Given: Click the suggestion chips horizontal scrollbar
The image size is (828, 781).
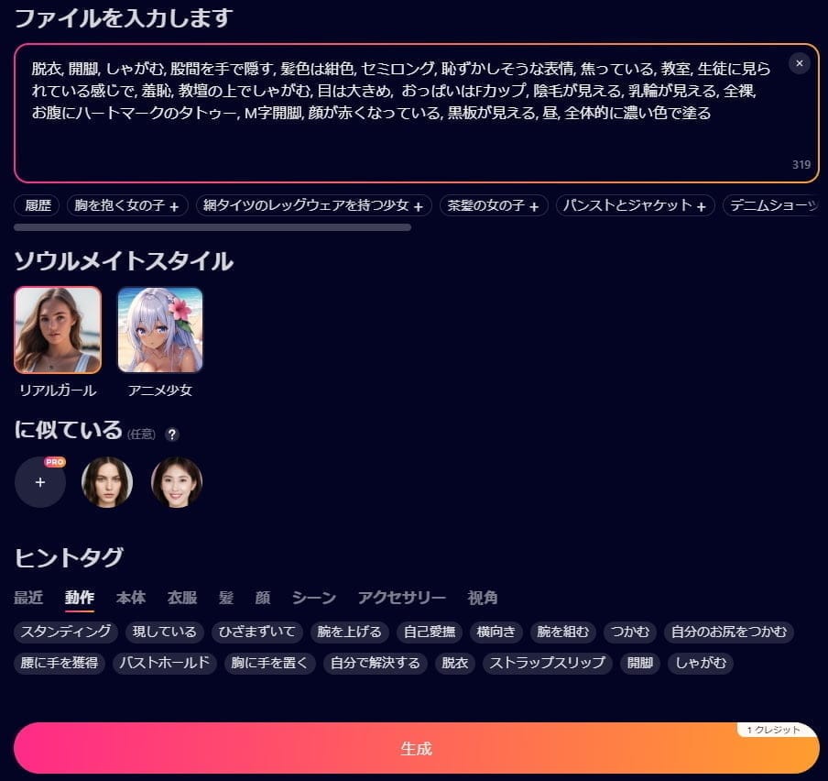Looking at the screenshot, I should pos(212,227).
